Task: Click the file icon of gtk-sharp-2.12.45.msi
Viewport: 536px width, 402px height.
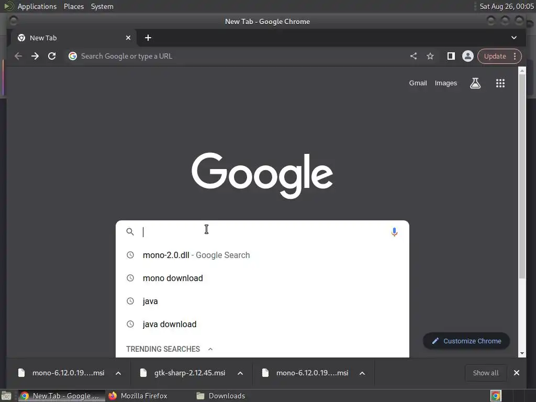Action: (x=143, y=373)
